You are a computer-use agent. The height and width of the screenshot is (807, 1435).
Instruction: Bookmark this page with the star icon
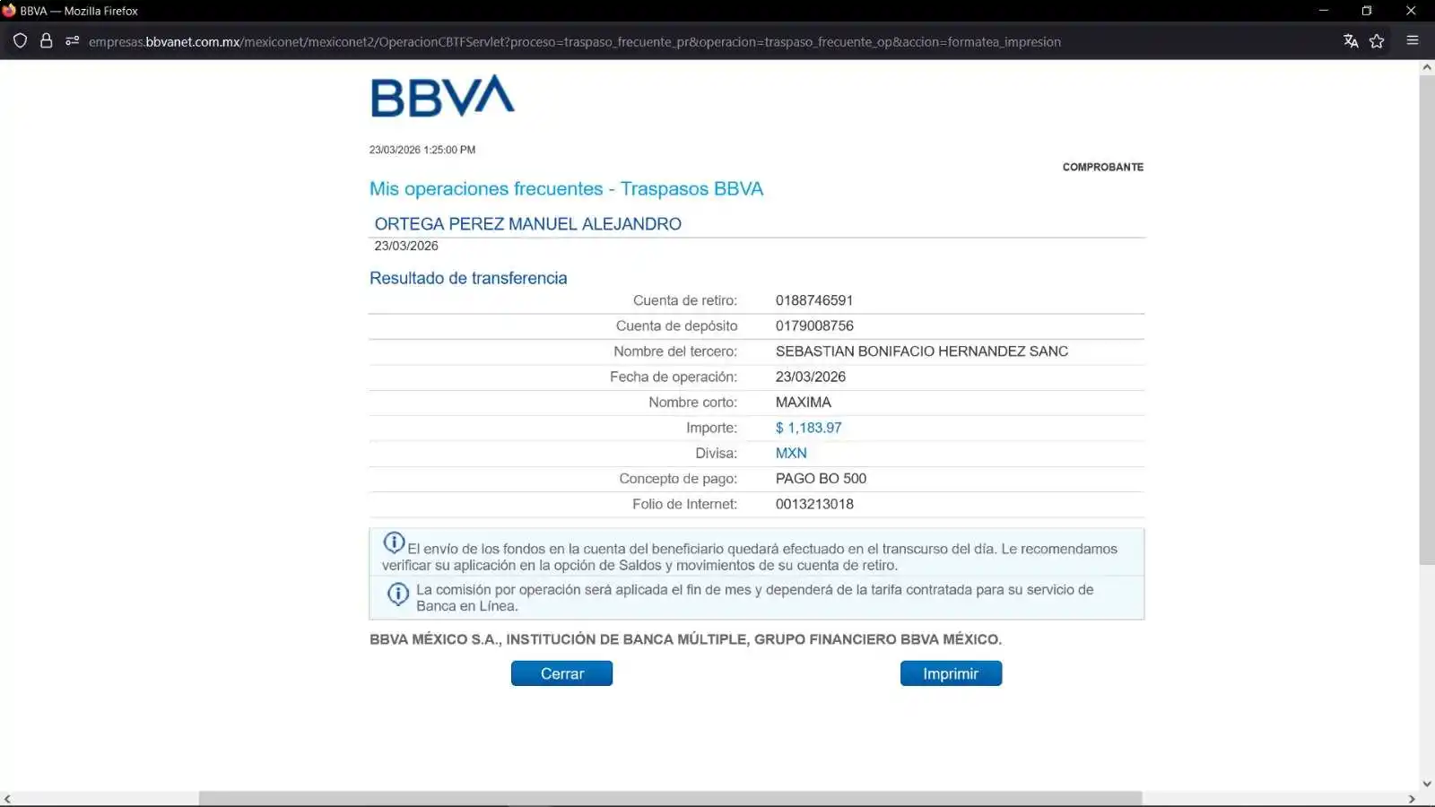[x=1377, y=41]
